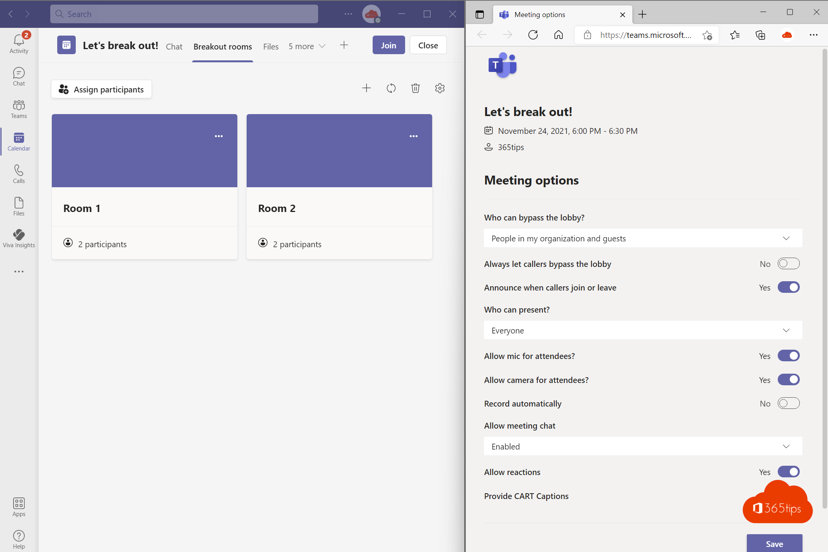Scroll down to see Provide CART Captions option

click(526, 495)
